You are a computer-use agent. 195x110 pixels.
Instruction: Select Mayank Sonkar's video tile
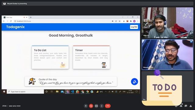[168, 55]
